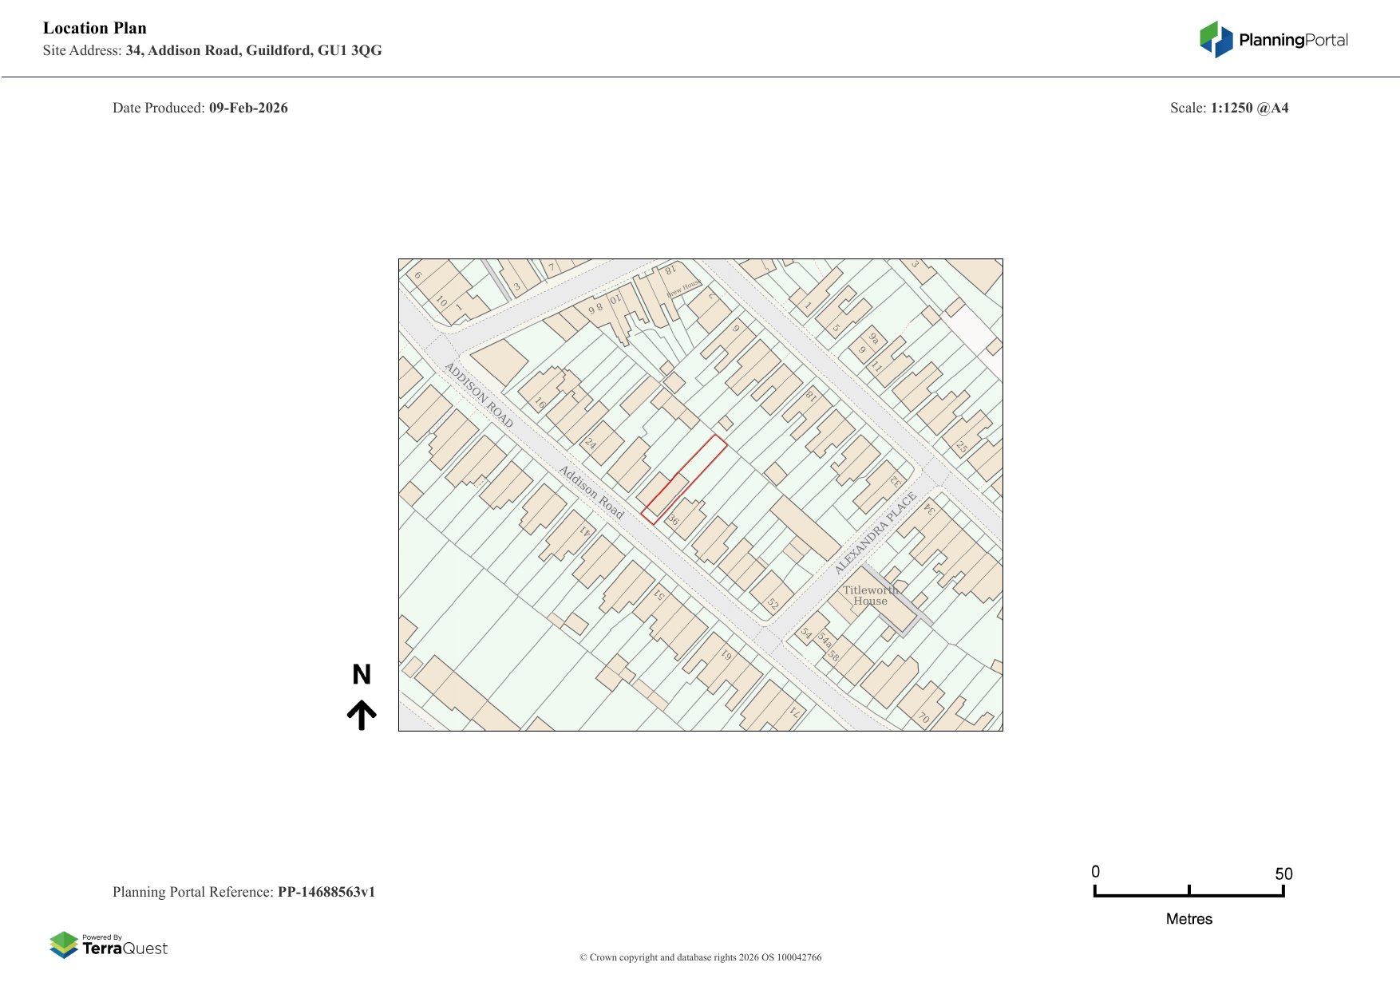Click the letter N above the north arrow

[x=362, y=675]
